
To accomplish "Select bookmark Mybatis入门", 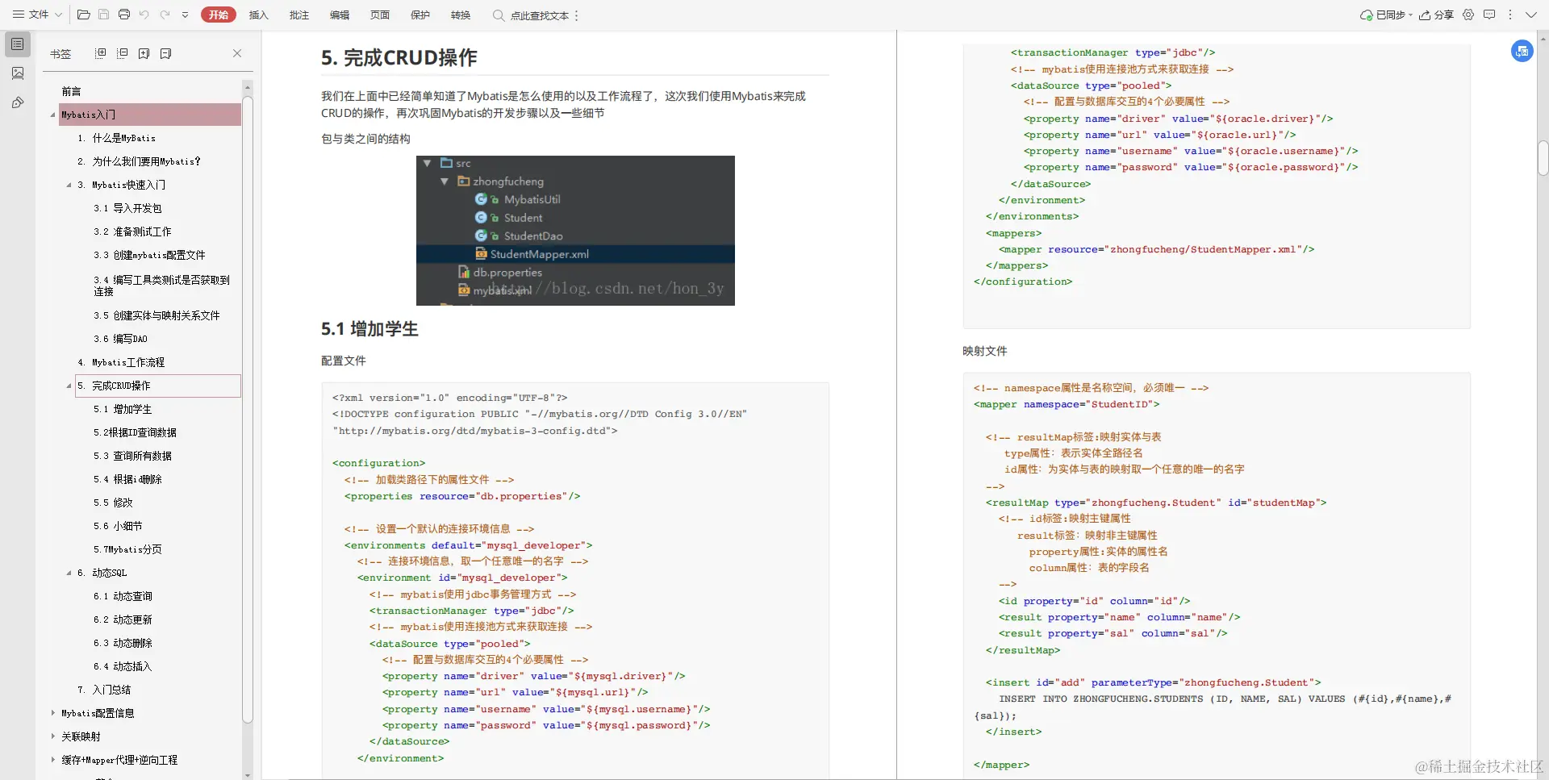I will (x=150, y=115).
